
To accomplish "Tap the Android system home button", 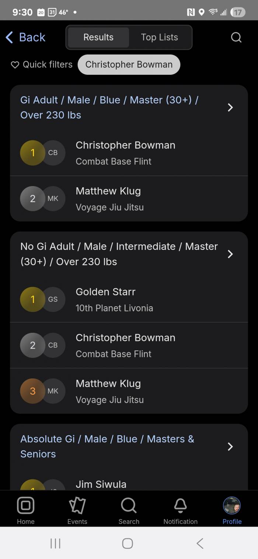I will pyautogui.click(x=128, y=543).
